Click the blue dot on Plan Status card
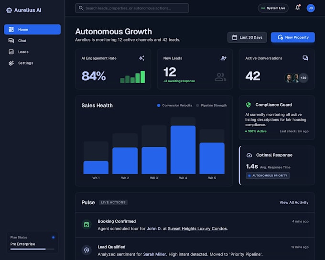325x260 pixels. pos(53,238)
